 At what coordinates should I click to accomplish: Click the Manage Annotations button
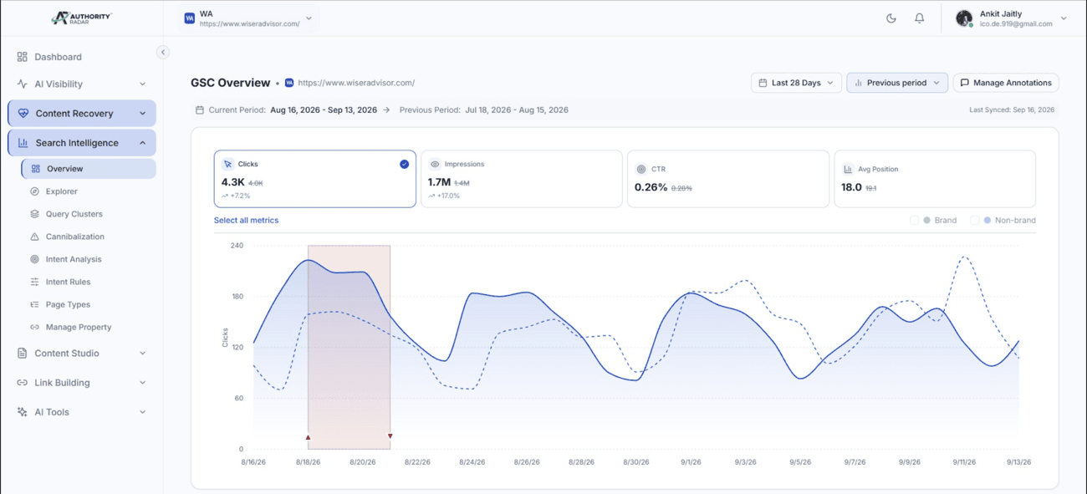point(1006,83)
